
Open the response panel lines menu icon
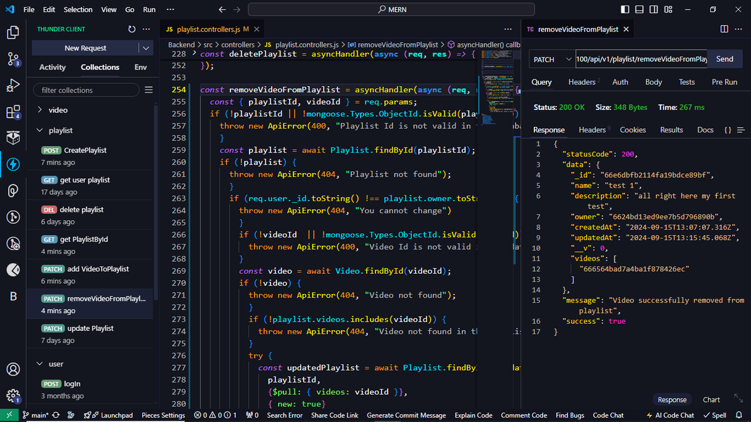(x=741, y=130)
